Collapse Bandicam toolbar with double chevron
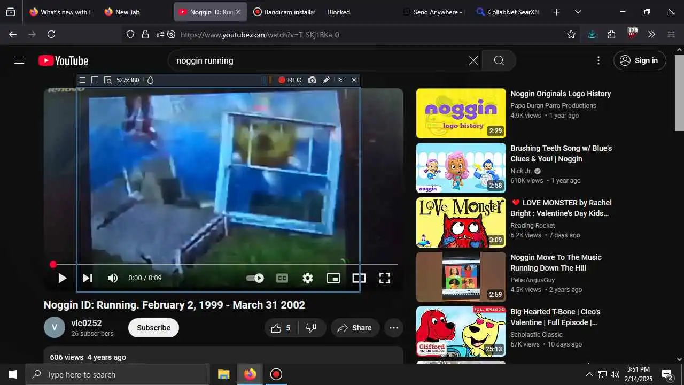The image size is (684, 385). (341, 80)
